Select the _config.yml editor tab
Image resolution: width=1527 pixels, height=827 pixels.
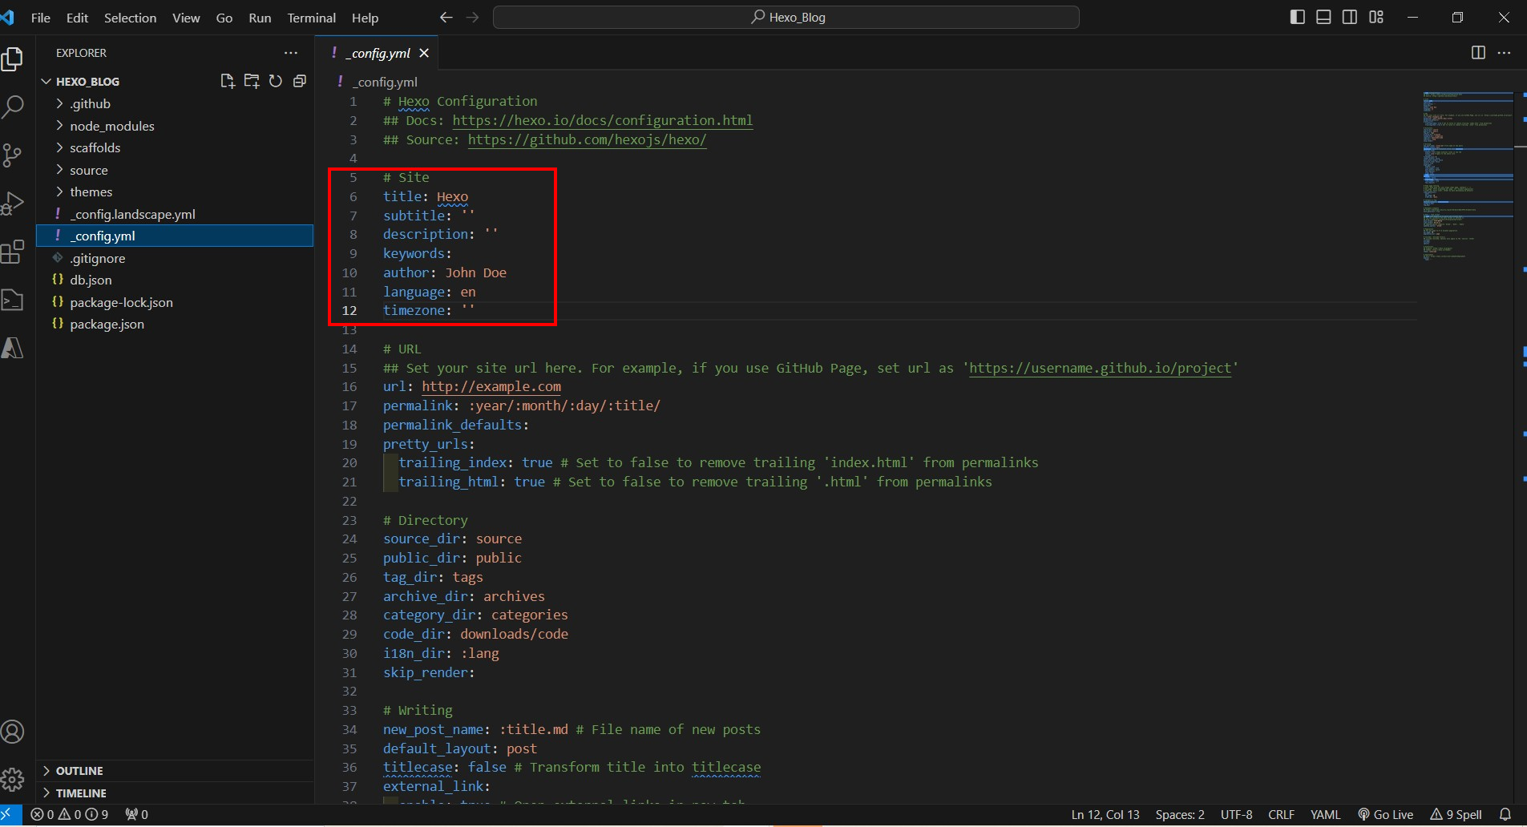(378, 53)
